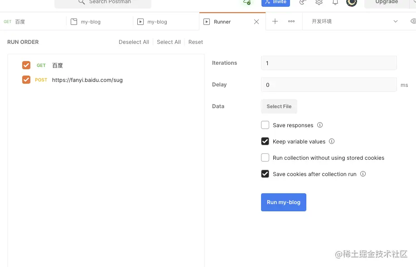
Task: Switch to the GET 百度 tab
Action: pyautogui.click(x=33, y=22)
